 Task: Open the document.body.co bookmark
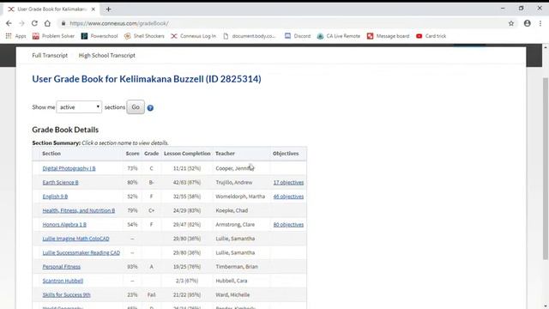tap(250, 36)
